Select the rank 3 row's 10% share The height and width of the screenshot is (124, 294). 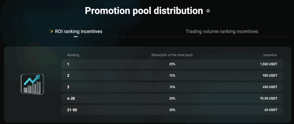(x=172, y=87)
